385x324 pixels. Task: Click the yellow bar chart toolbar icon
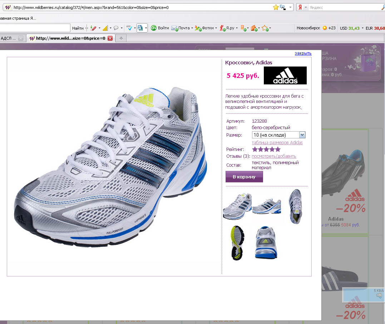click(105, 28)
